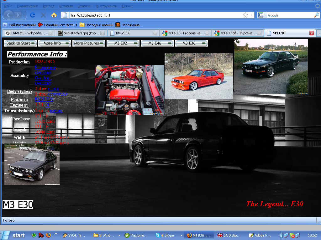This screenshot has width=321, height=240.
Task: Click the More Info button
Action: coord(55,43)
